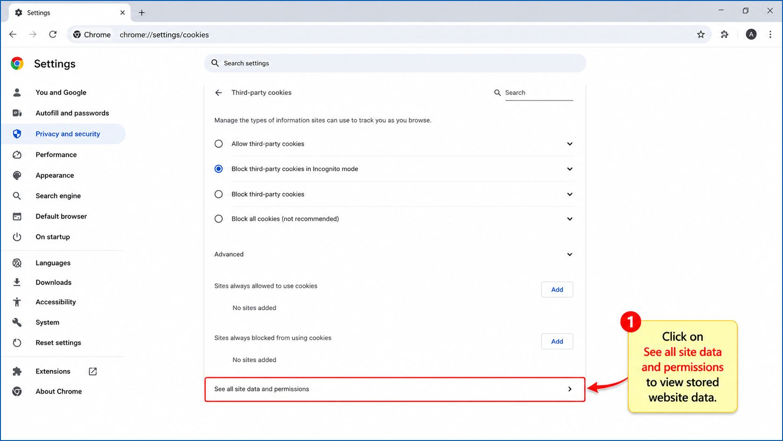Open the profile avatar A

click(x=751, y=35)
